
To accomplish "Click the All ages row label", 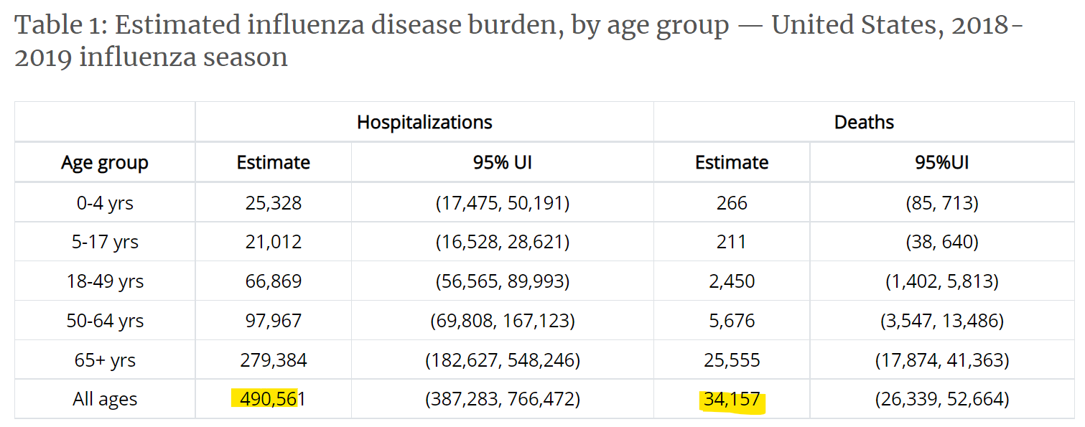I will click(105, 399).
